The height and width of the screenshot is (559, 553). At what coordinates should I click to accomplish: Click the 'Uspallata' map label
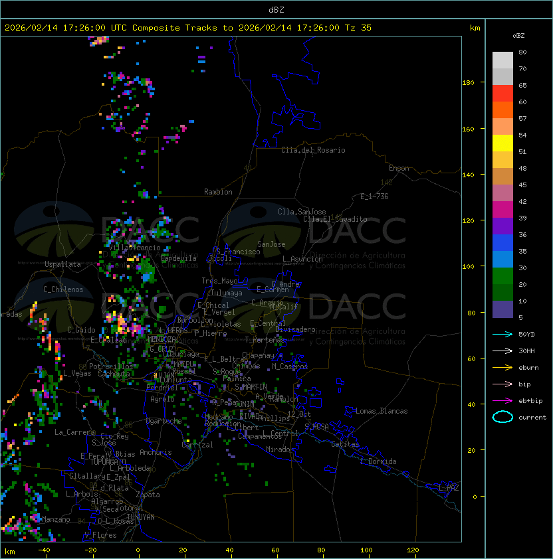click(x=62, y=264)
